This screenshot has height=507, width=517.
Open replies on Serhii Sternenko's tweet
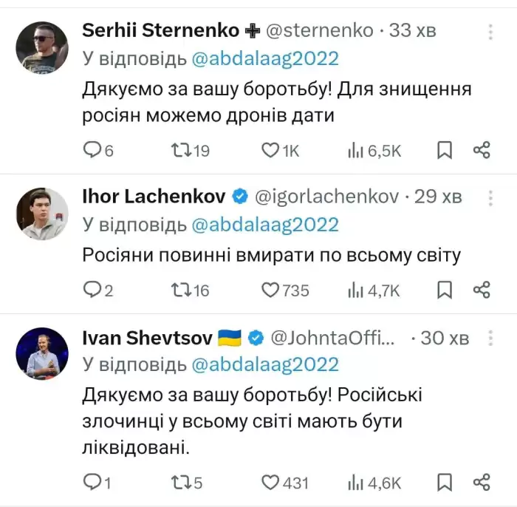(97, 151)
